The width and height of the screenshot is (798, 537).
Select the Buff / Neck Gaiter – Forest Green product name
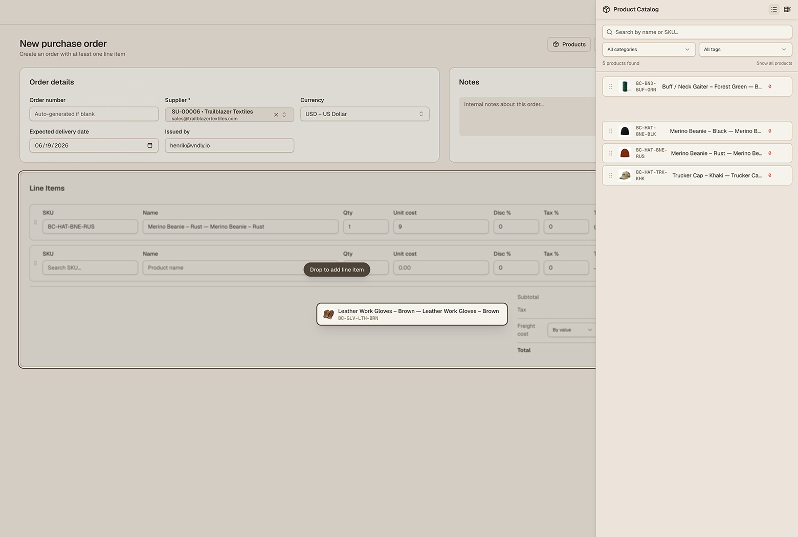pyautogui.click(x=712, y=86)
